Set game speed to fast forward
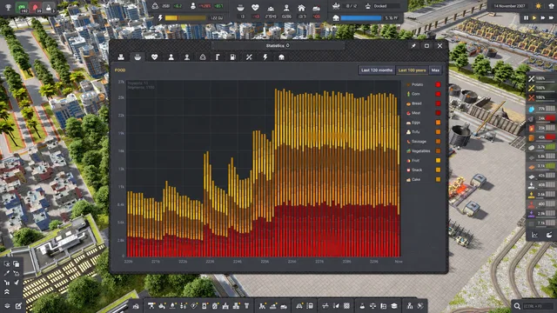The height and width of the screenshot is (313, 557). 543,17
